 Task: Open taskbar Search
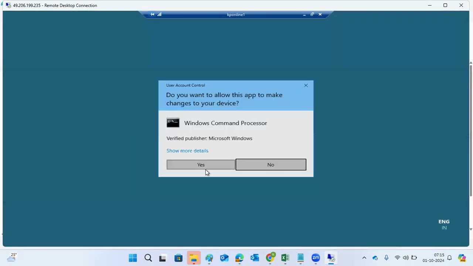pyautogui.click(x=148, y=258)
